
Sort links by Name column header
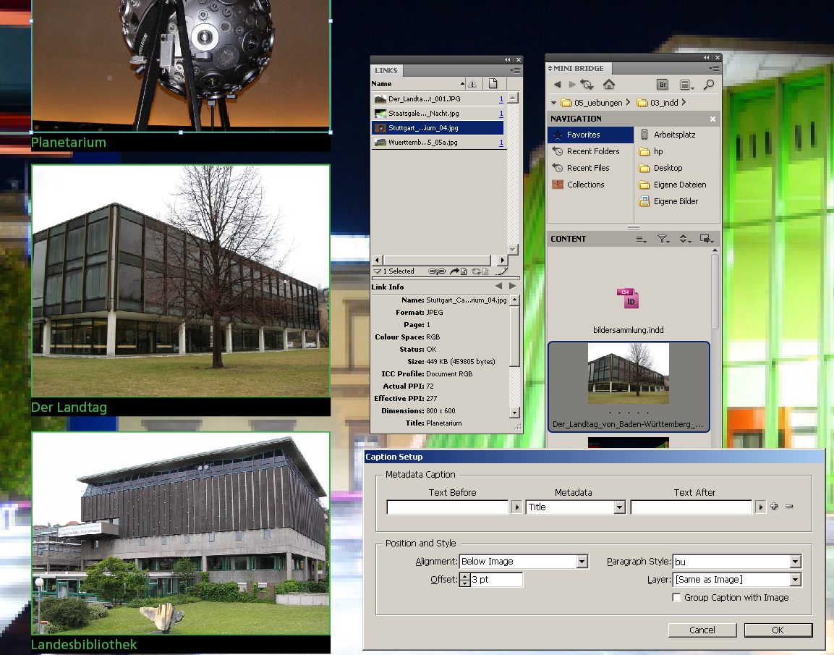(x=417, y=83)
